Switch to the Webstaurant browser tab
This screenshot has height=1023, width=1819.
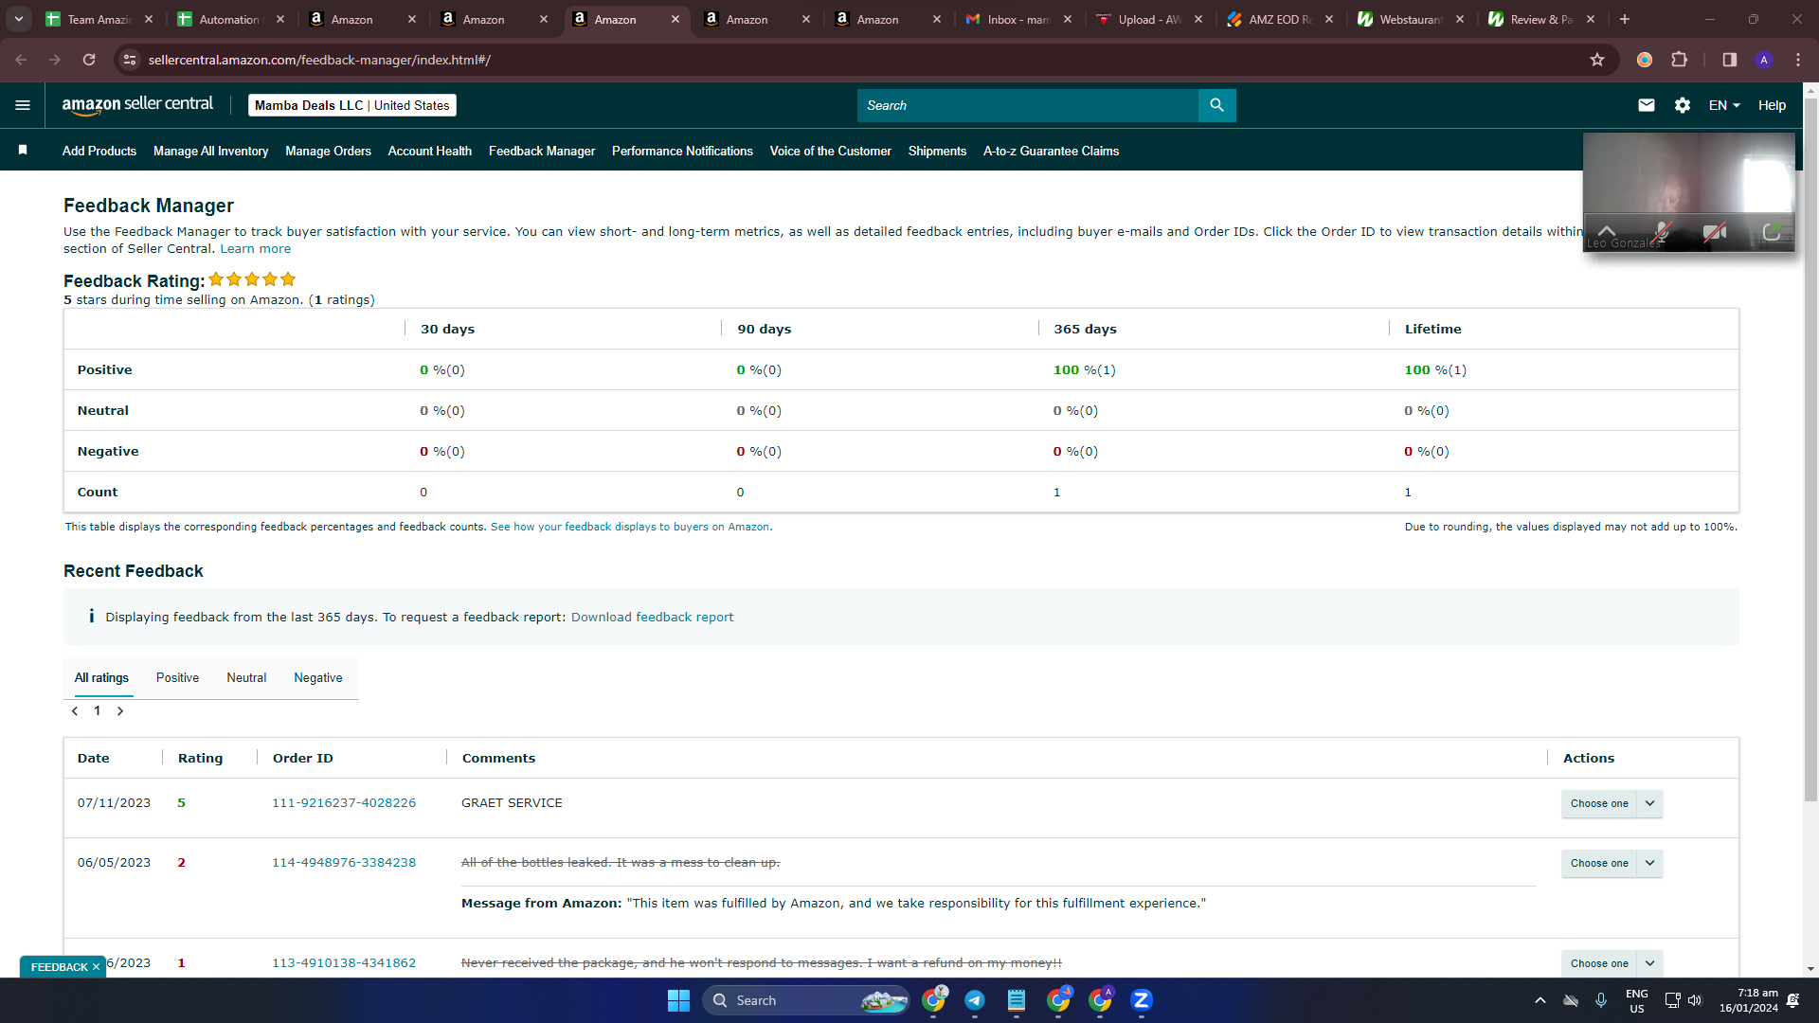[1411, 19]
